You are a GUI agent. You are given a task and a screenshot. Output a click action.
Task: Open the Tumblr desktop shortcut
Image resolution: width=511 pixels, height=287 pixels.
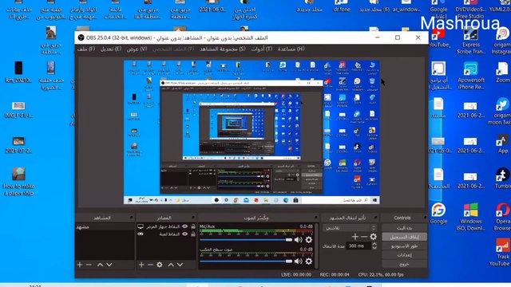click(x=503, y=179)
